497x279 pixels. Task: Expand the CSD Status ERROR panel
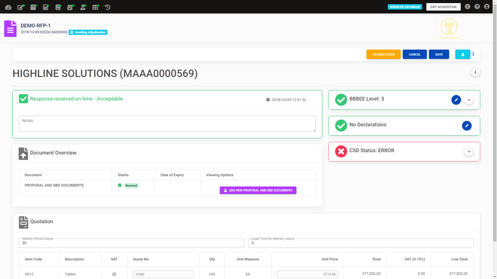click(469, 152)
